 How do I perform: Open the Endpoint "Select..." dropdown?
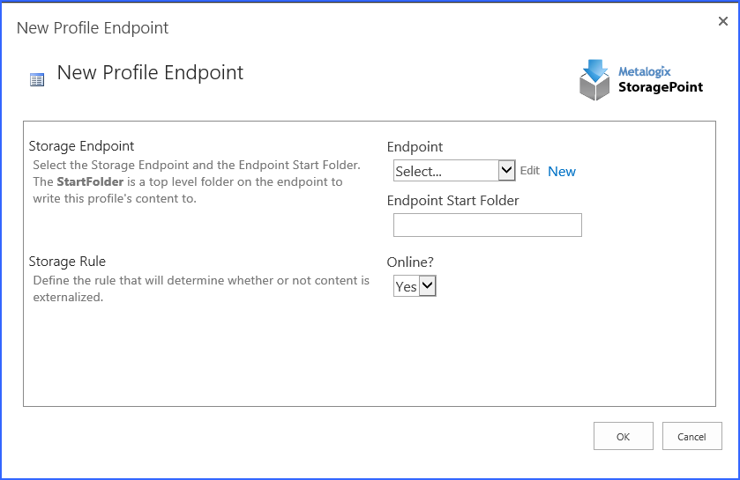click(x=453, y=171)
